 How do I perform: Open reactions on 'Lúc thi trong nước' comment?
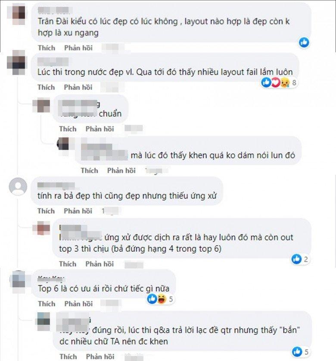279,82
